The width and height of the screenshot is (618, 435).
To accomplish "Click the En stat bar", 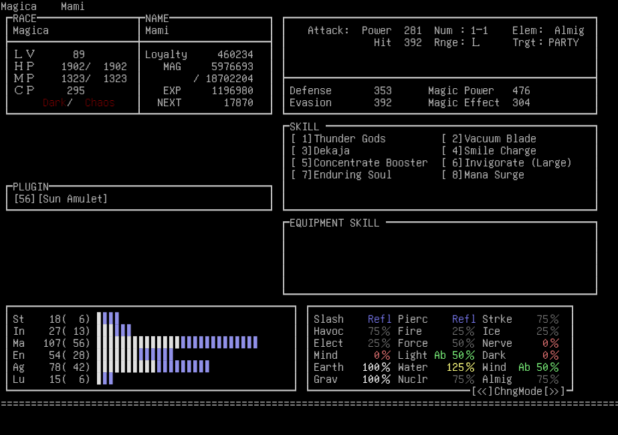I will pos(135,354).
